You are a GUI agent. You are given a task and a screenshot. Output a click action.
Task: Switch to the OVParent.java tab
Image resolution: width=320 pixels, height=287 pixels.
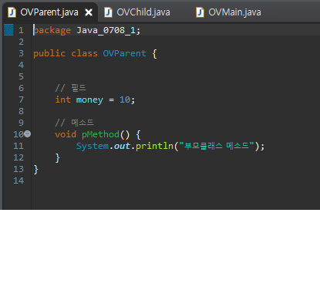coord(49,12)
